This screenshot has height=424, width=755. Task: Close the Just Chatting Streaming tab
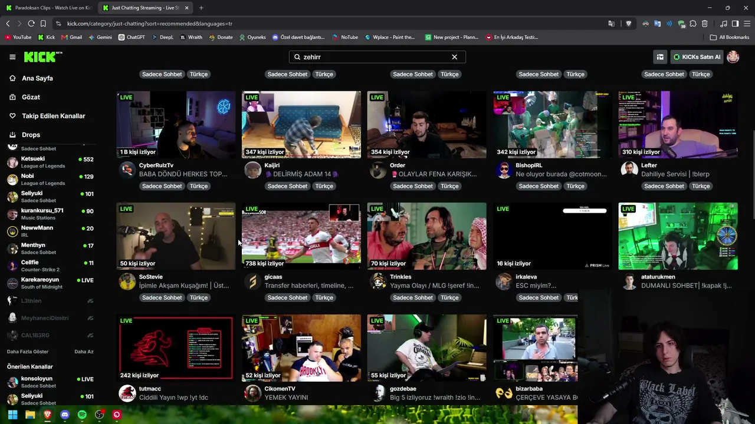186,8
